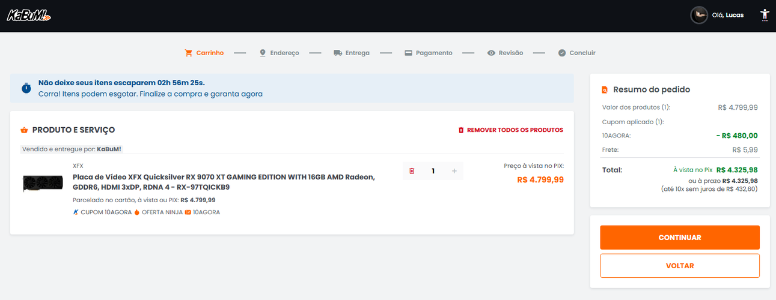Open Lucas user profile avatar
776x300 pixels.
point(699,15)
